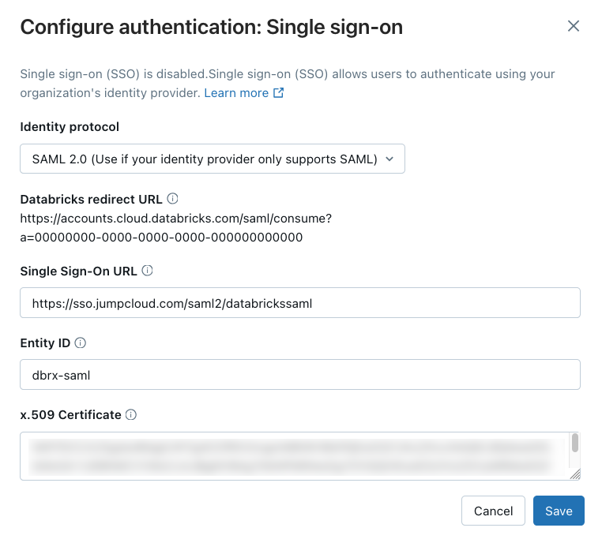Image resolution: width=602 pixels, height=554 pixels.
Task: Click the external link icon beside Learn more
Action: pyautogui.click(x=278, y=93)
